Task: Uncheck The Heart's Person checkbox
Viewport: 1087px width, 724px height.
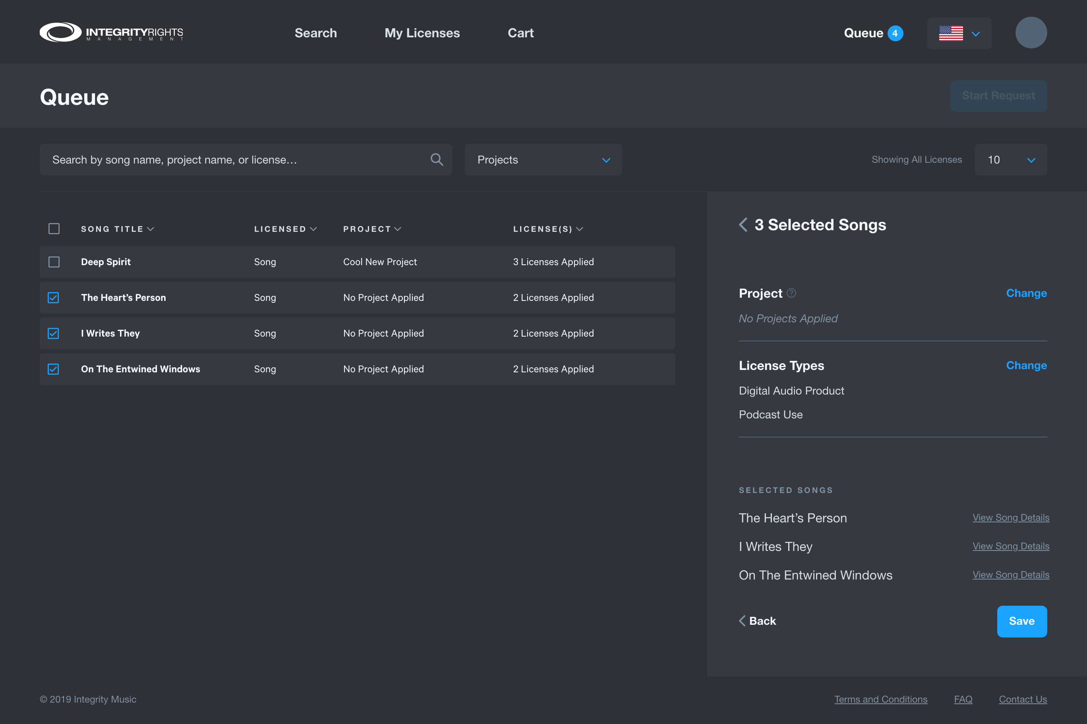Action: (54, 298)
